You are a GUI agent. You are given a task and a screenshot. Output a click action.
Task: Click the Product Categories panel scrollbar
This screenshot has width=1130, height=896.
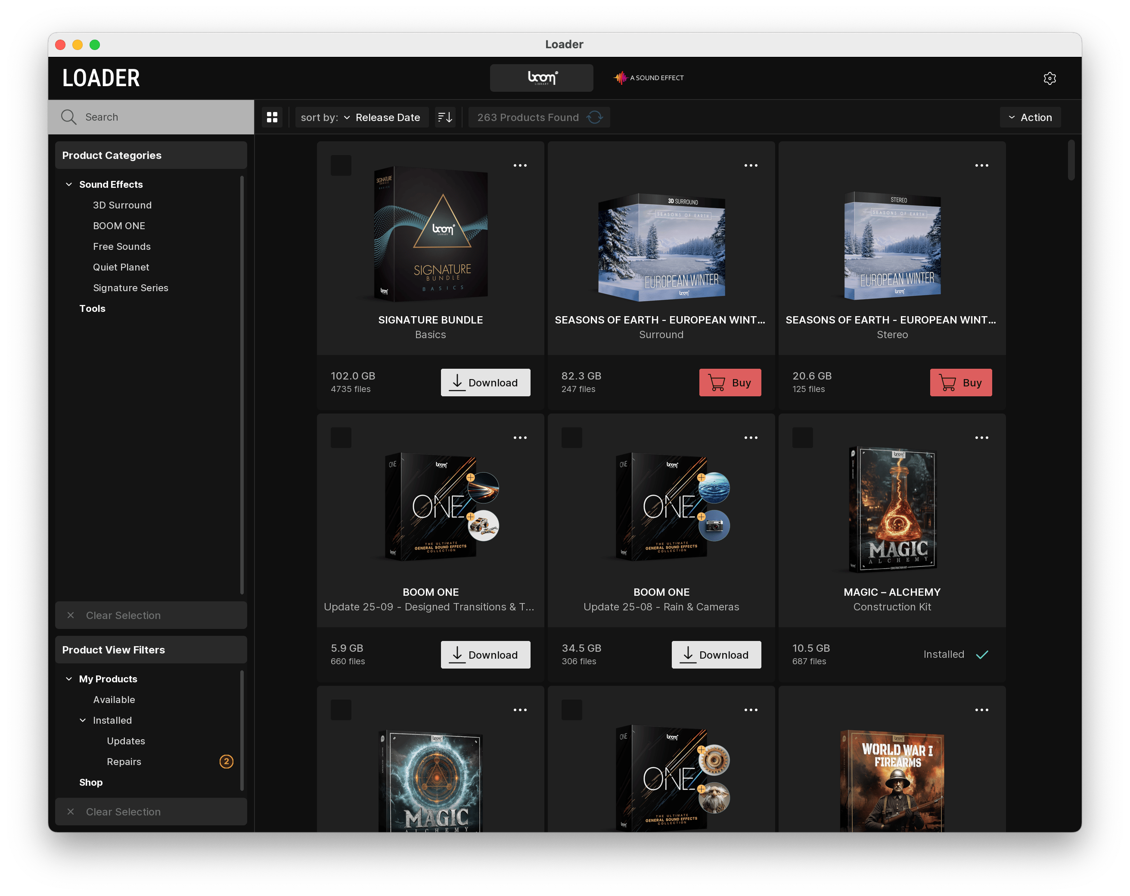[242, 386]
